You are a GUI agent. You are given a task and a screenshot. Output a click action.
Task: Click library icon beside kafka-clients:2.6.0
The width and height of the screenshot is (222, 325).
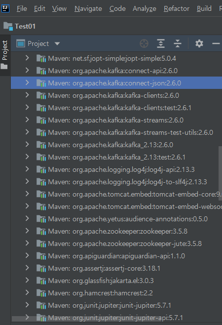pyautogui.click(x=41, y=95)
